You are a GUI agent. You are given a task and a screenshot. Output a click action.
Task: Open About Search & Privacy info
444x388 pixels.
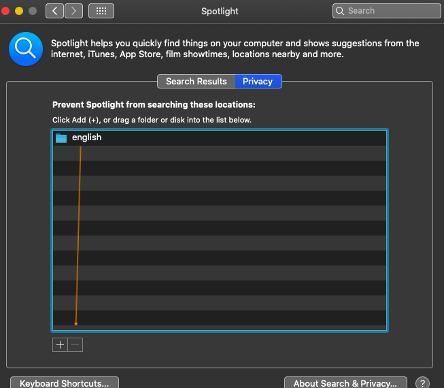(x=345, y=383)
